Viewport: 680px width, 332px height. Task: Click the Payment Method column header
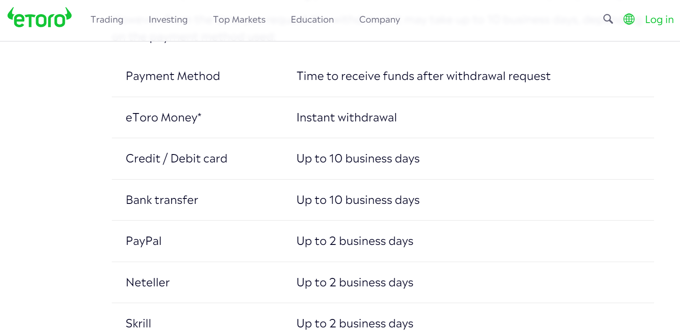[x=173, y=76]
